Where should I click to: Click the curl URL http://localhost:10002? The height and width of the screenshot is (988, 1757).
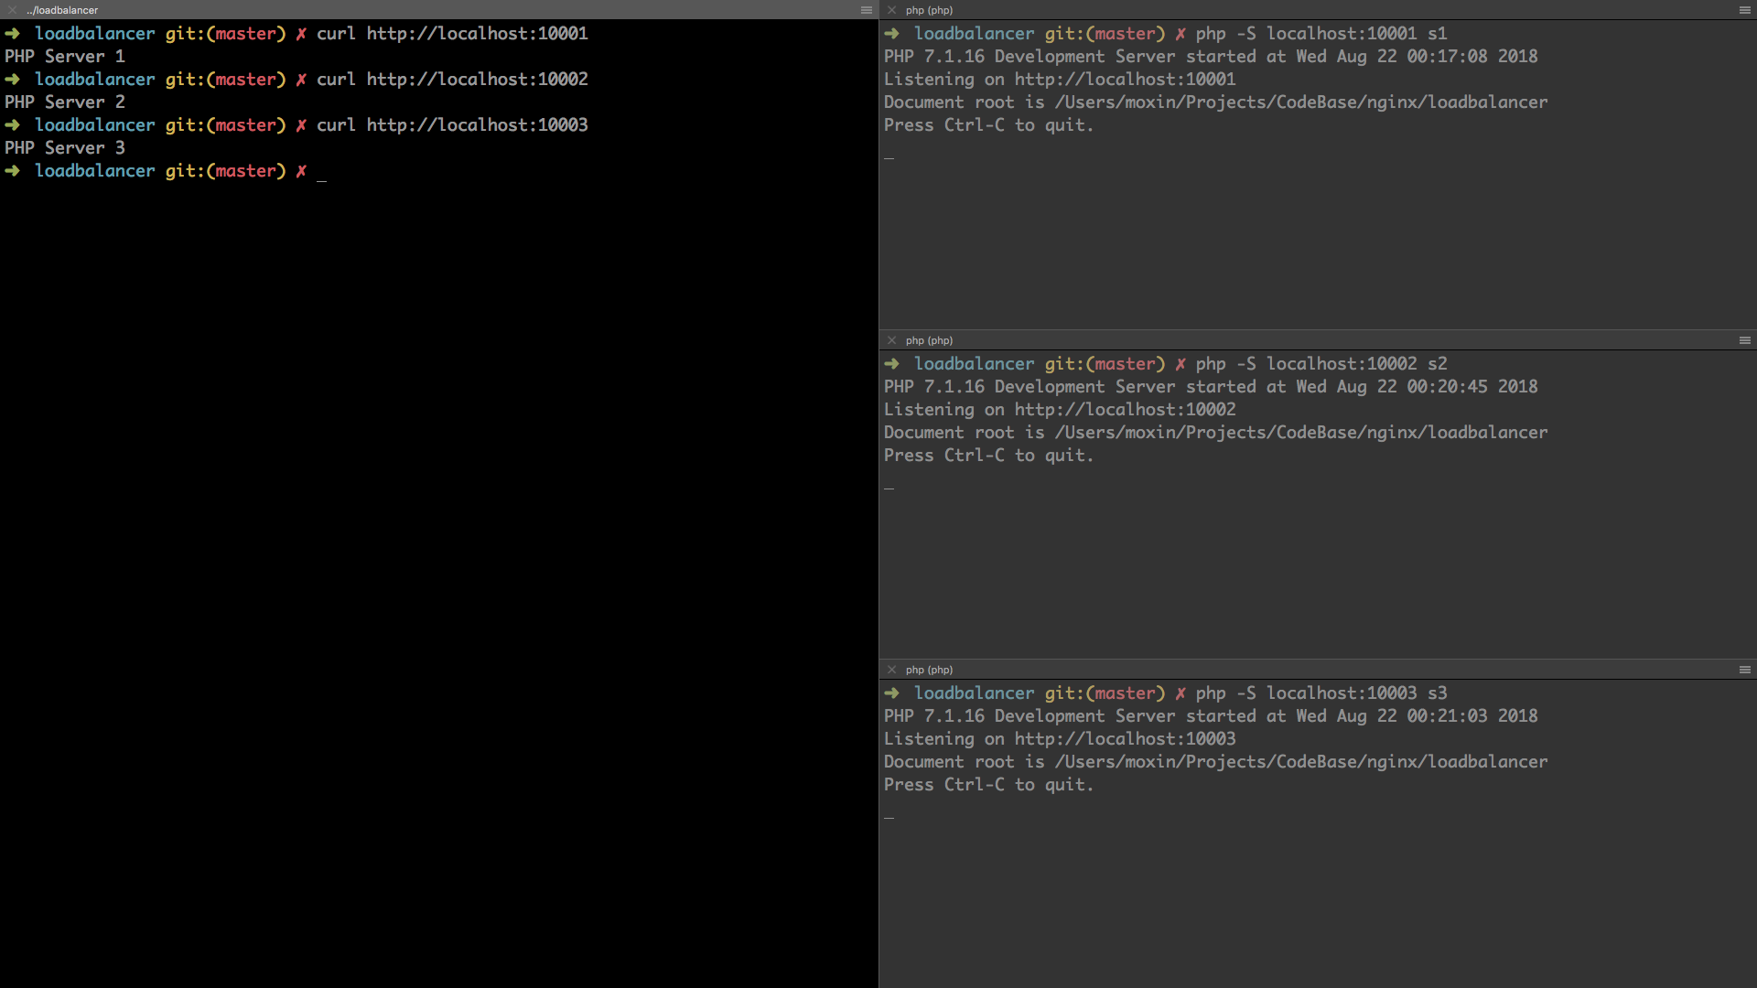pyautogui.click(x=477, y=80)
